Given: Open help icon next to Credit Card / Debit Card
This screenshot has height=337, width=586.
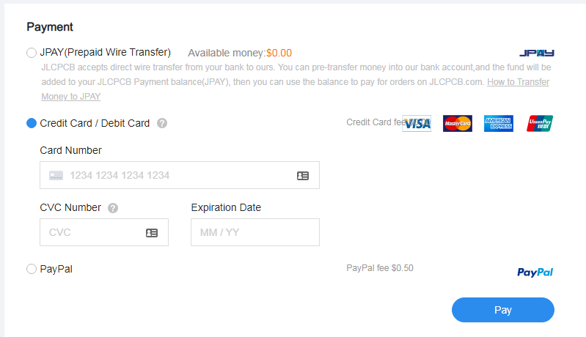Looking at the screenshot, I should tap(162, 123).
